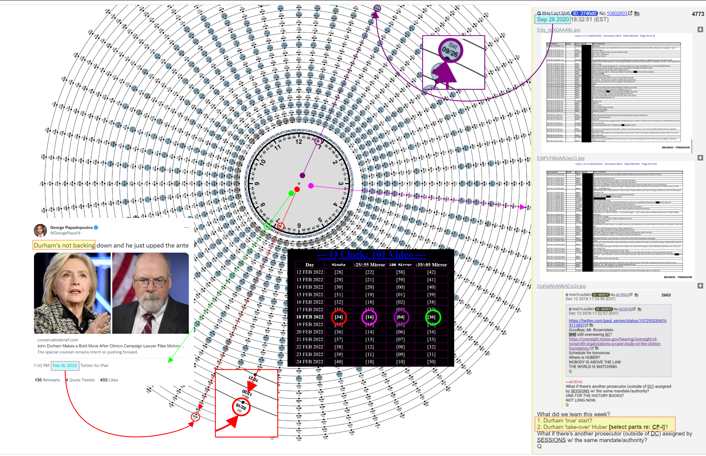Image resolution: width=706 pixels, height=456 pixels.
Task: Click the ':25/:55 Mirror' column header
Action: coord(370,265)
